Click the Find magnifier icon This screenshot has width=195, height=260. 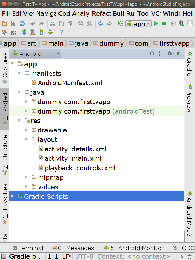tap(81, 23)
